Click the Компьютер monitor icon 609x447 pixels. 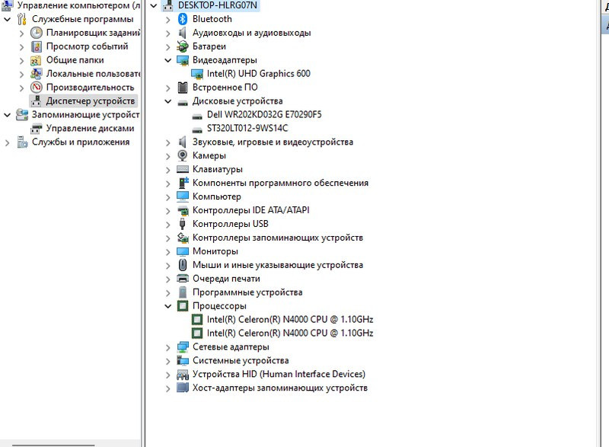point(183,196)
